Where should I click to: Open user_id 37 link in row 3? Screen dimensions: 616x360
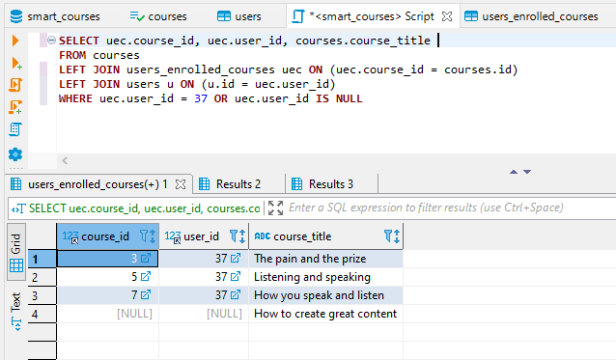pyautogui.click(x=236, y=294)
